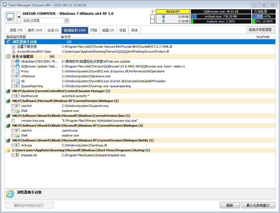Screen dimensions: 280x213
Task: Switch to 磁盘 I/O tab
Action: (x=108, y=30)
